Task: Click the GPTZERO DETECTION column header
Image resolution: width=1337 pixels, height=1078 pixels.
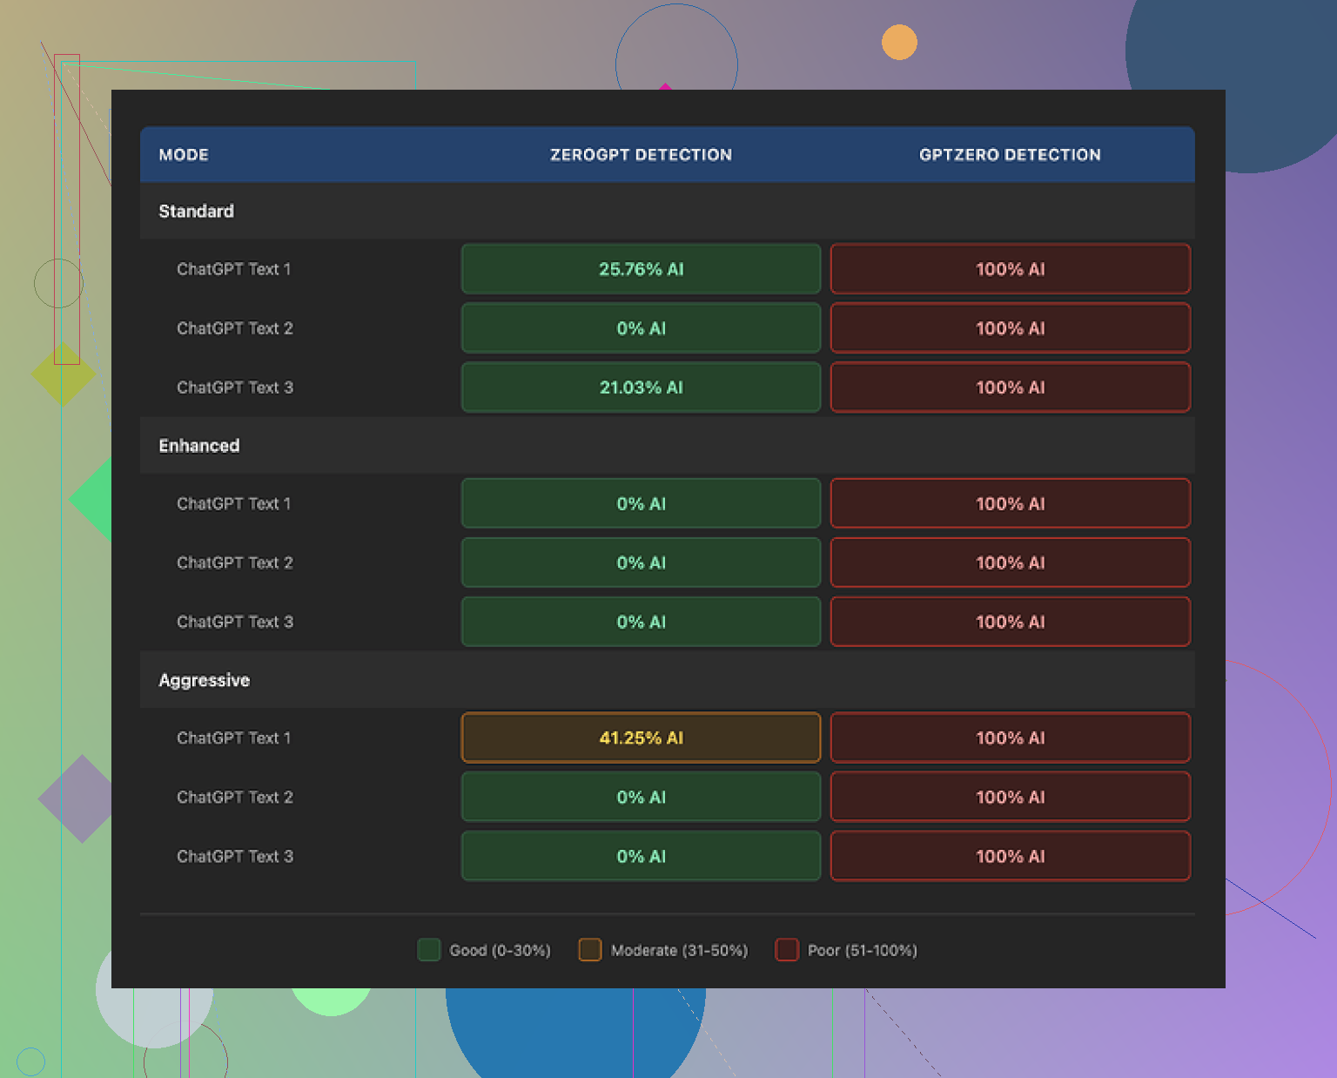Action: [1010, 155]
